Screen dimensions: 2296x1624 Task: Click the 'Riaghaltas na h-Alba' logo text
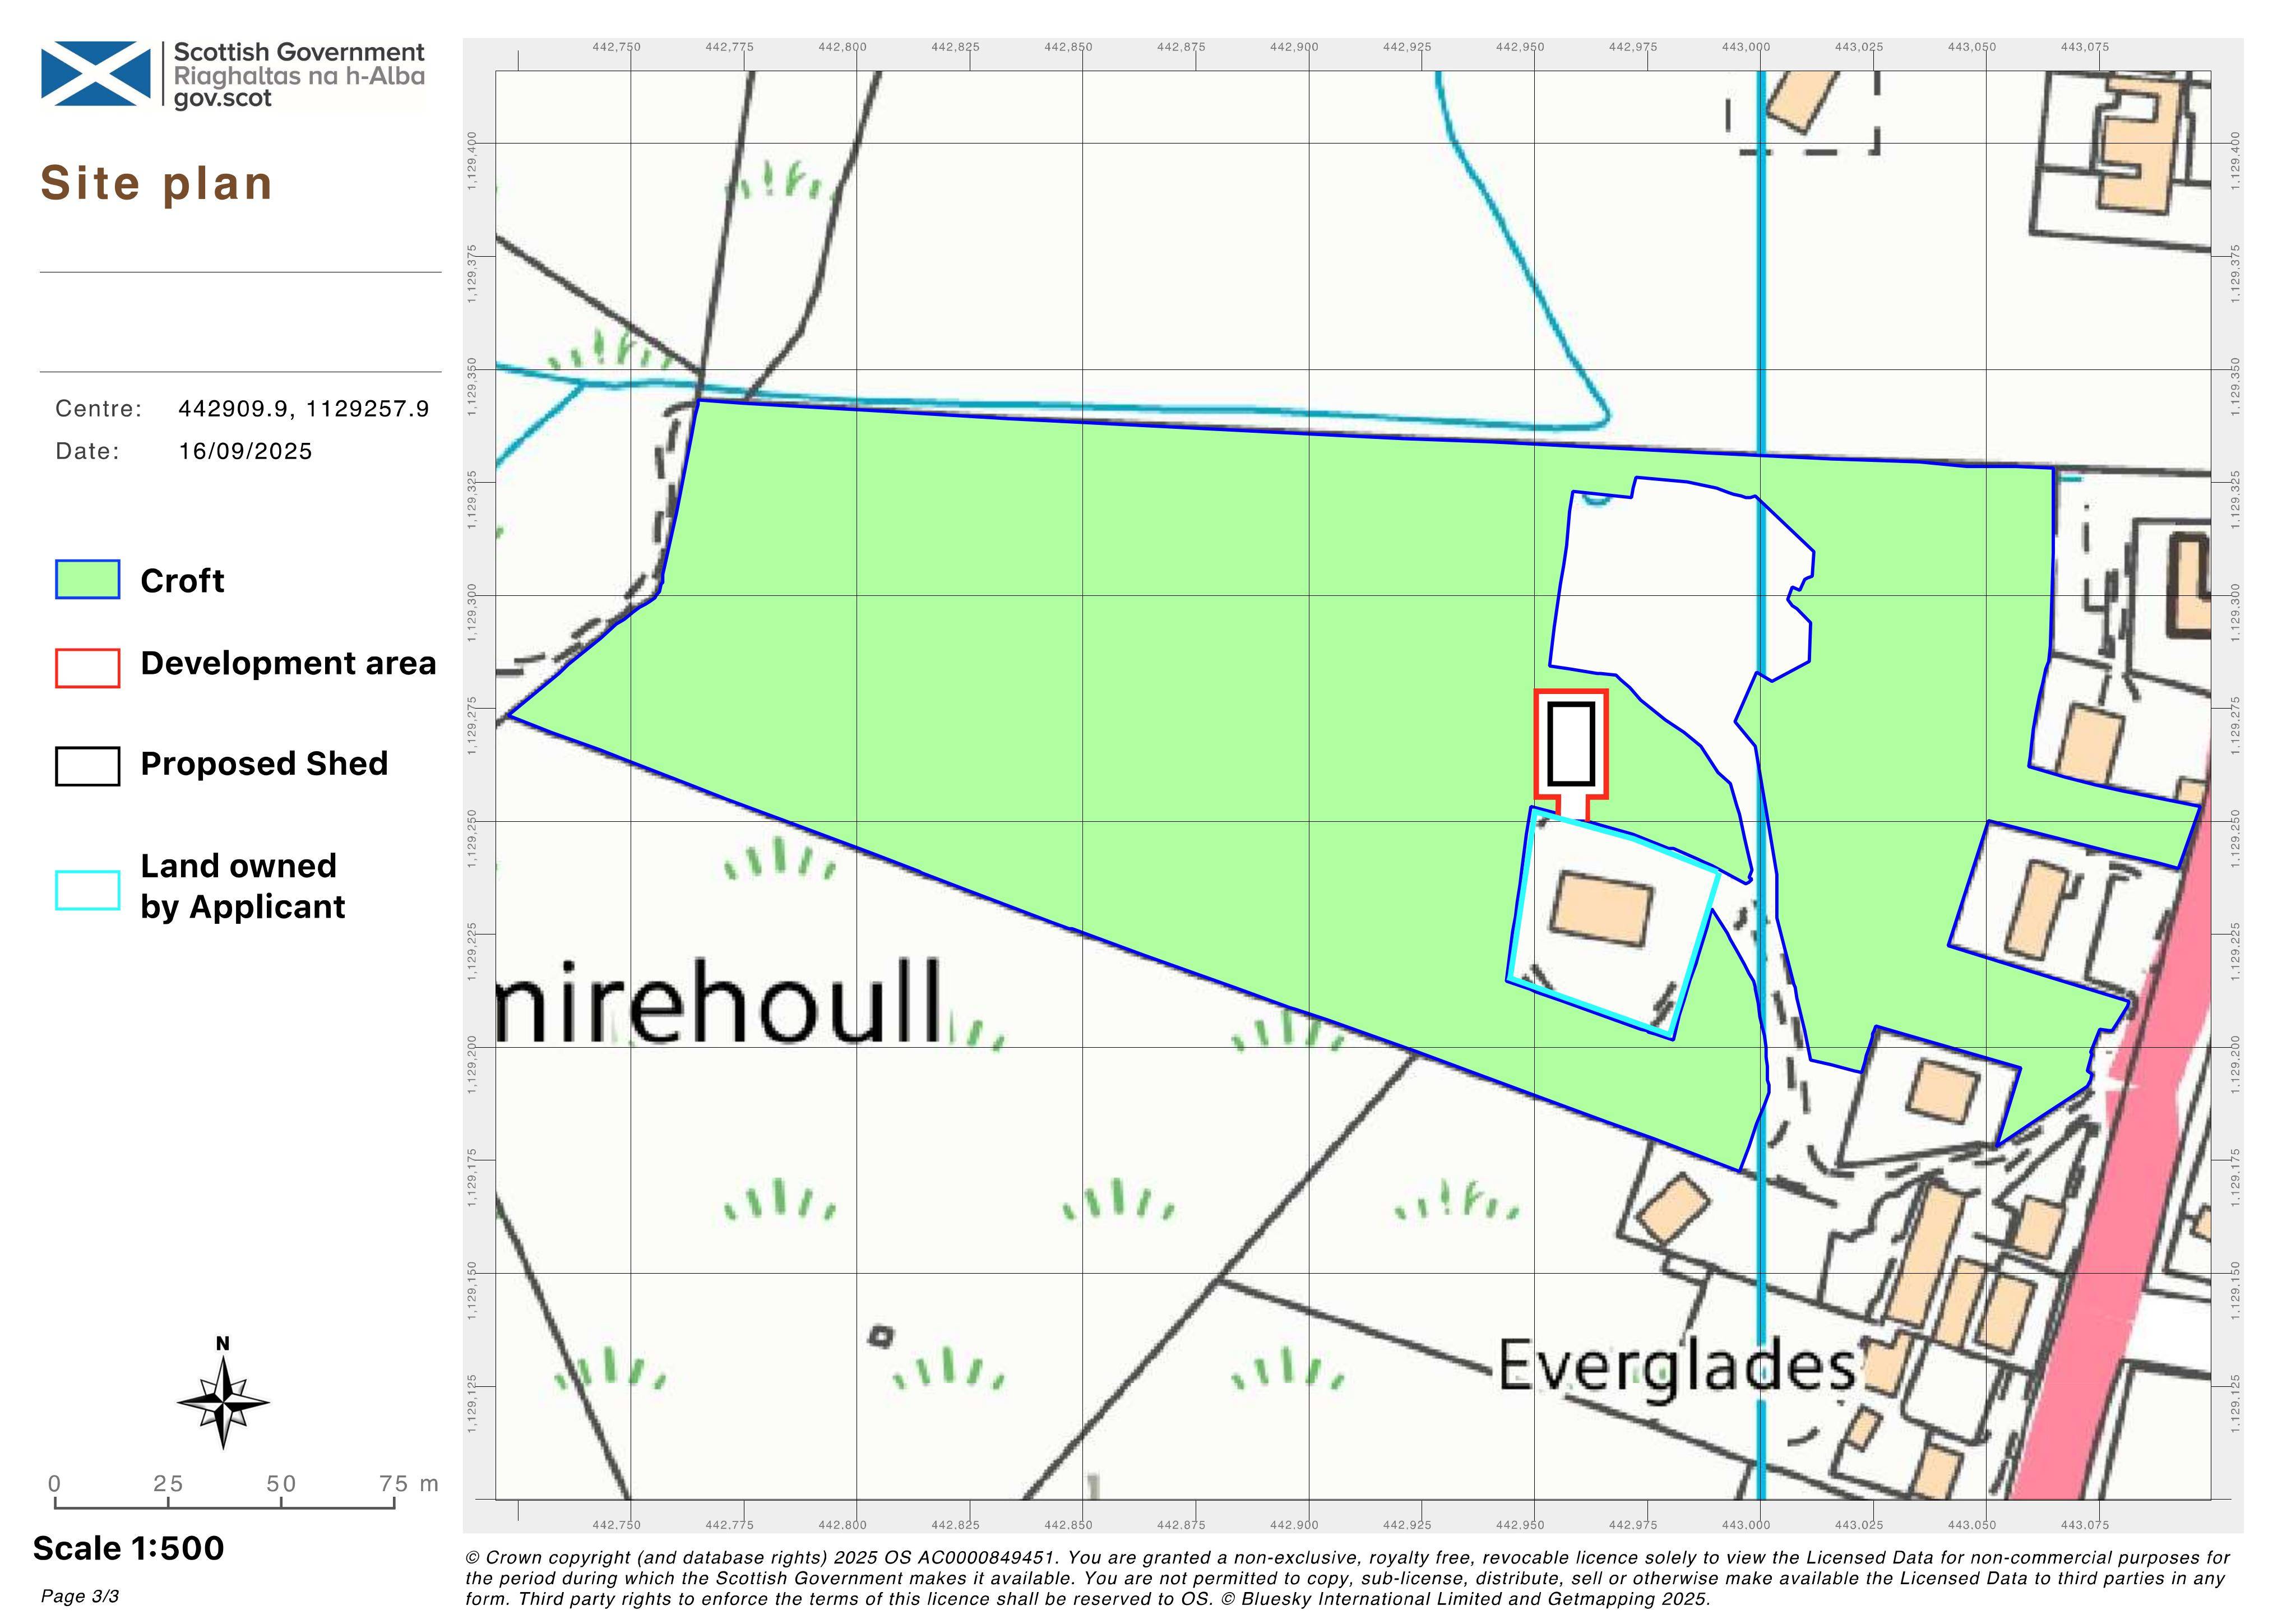click(x=299, y=76)
